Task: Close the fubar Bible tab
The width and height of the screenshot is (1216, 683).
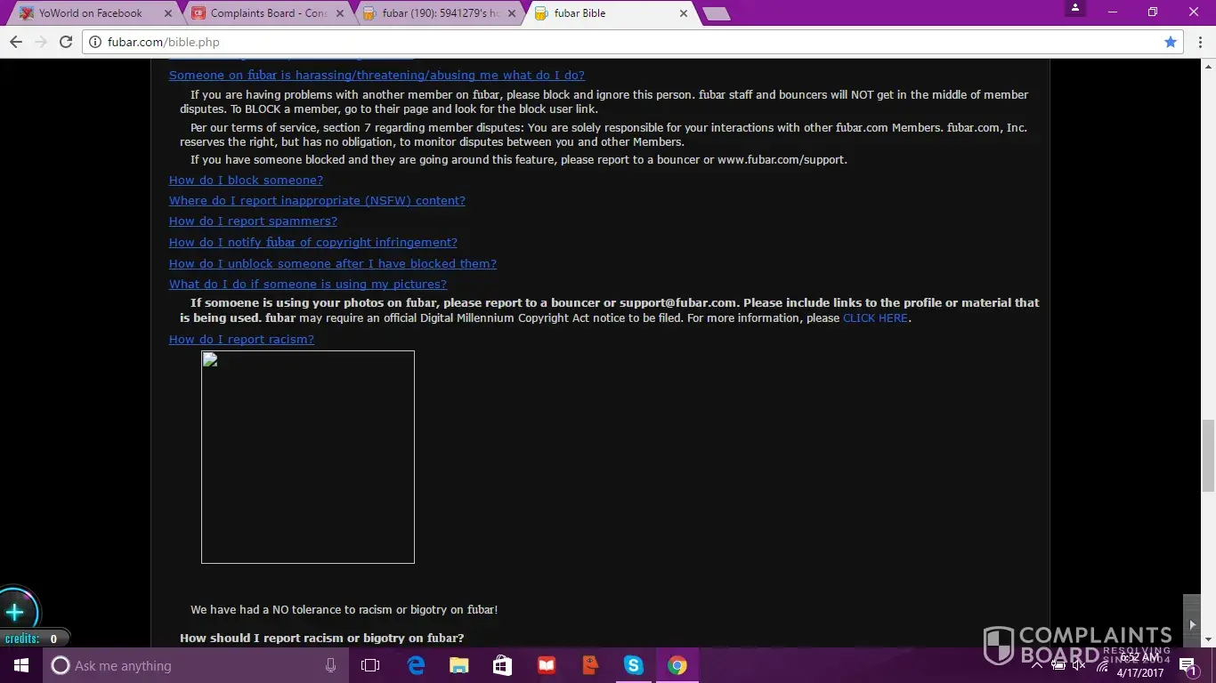Action: 684,13
